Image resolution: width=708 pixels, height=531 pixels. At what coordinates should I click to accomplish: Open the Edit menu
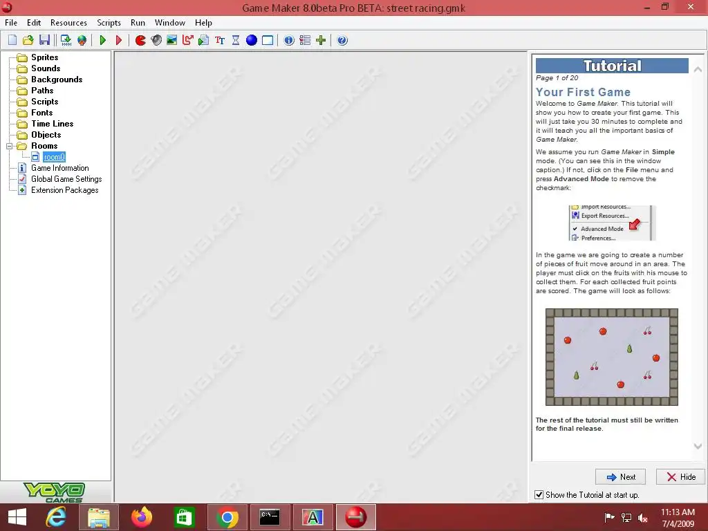click(34, 23)
